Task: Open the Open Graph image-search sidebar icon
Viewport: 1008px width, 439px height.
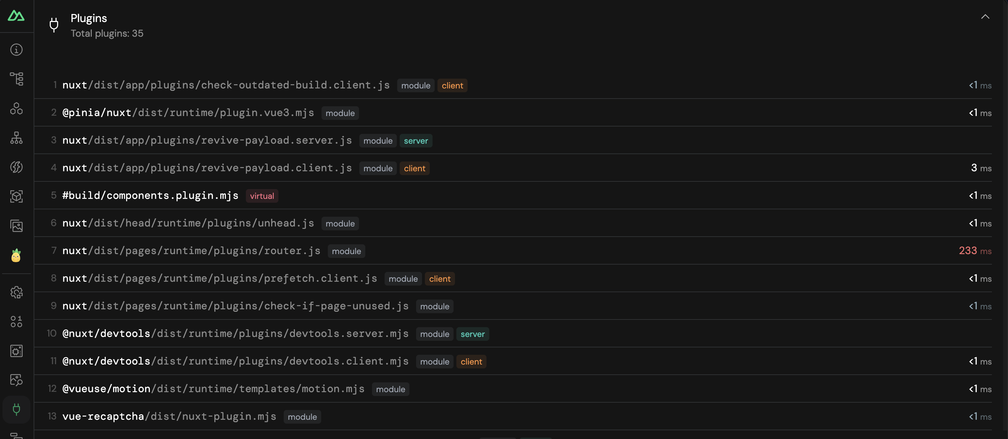Action: (16, 380)
